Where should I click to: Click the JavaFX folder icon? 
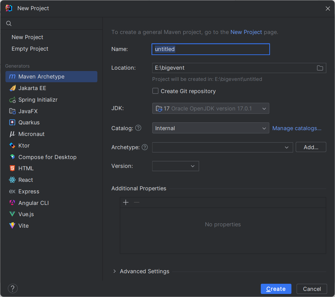pyautogui.click(x=12, y=111)
